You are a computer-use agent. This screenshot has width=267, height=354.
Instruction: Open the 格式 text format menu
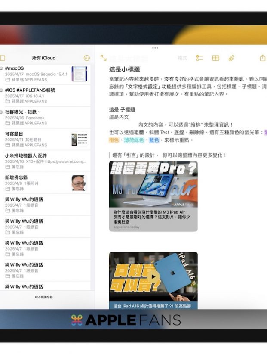pyautogui.click(x=182, y=58)
